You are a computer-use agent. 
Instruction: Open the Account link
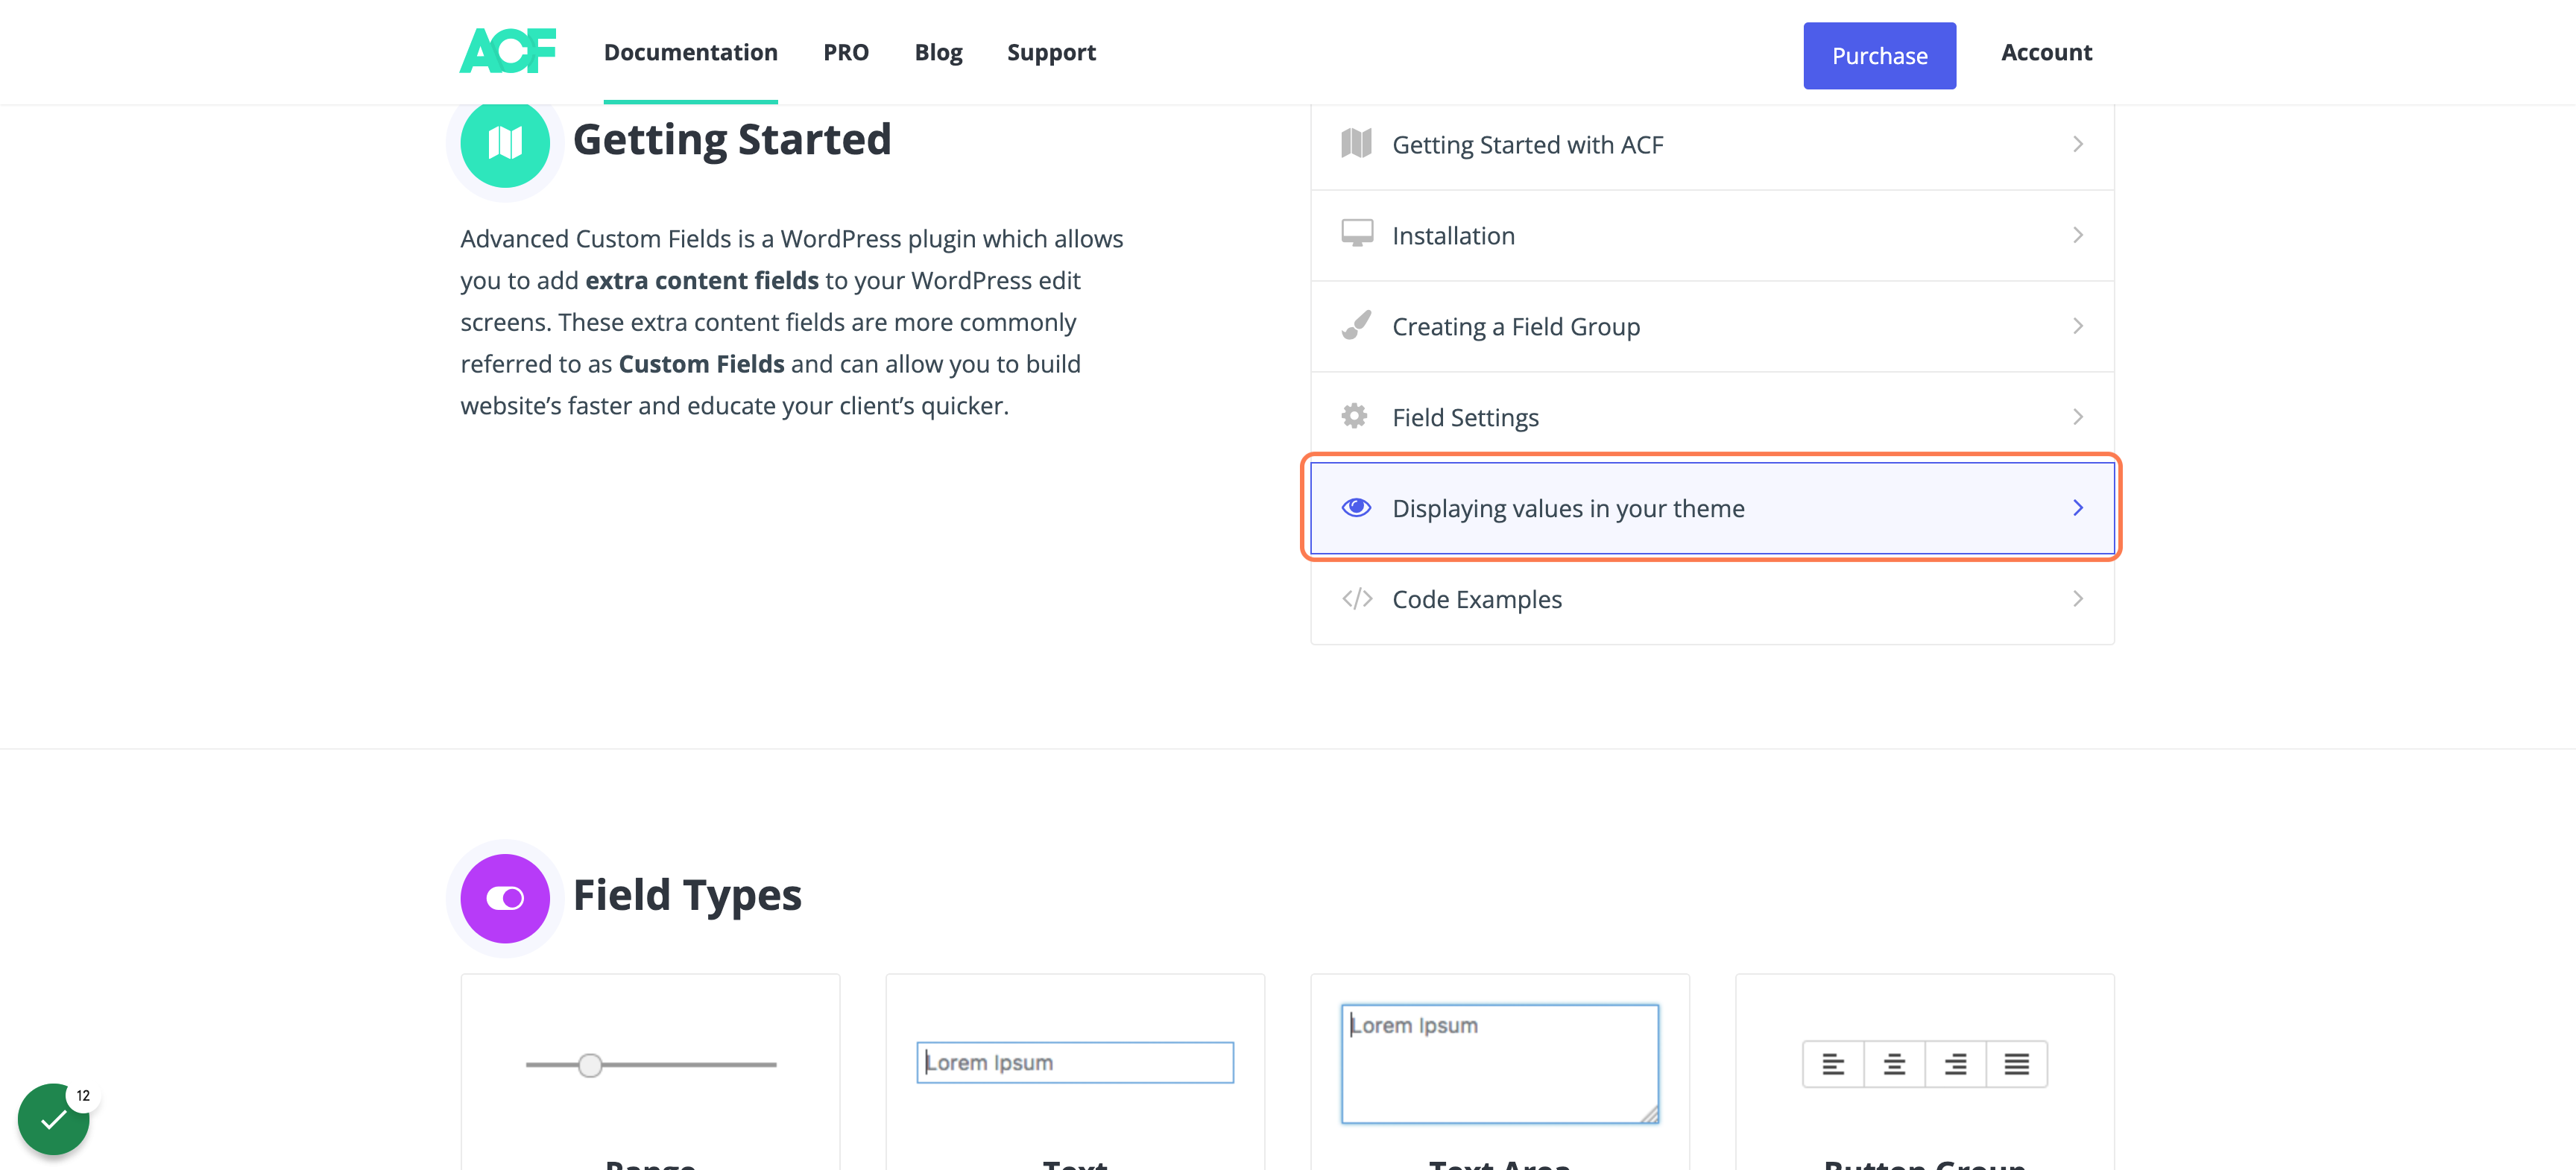2046,52
